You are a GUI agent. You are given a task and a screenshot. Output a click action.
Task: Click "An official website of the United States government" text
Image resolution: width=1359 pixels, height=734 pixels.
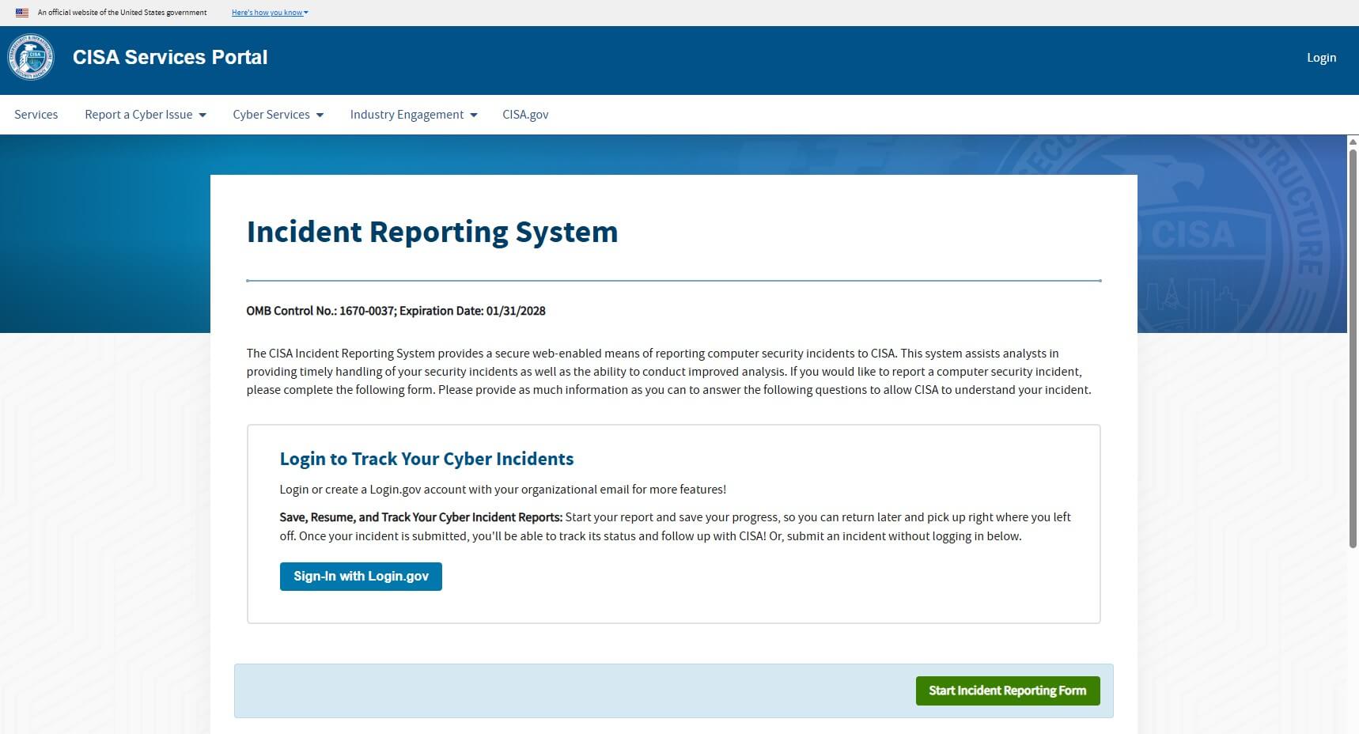click(x=122, y=13)
